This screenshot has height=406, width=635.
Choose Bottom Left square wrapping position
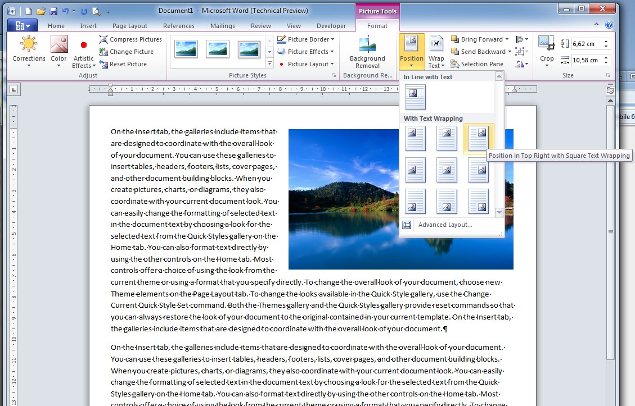pos(415,201)
